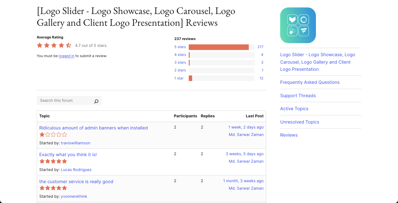
Task: Open Ridiculous amount of admin banners review
Action: (93, 128)
